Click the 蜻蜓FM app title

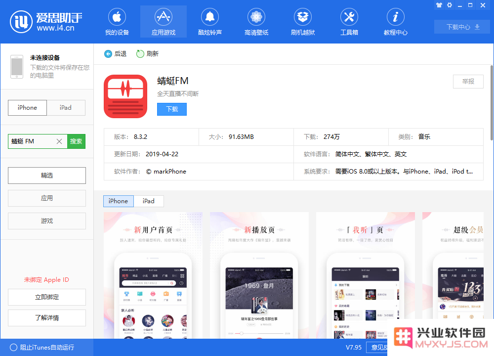[x=172, y=81]
